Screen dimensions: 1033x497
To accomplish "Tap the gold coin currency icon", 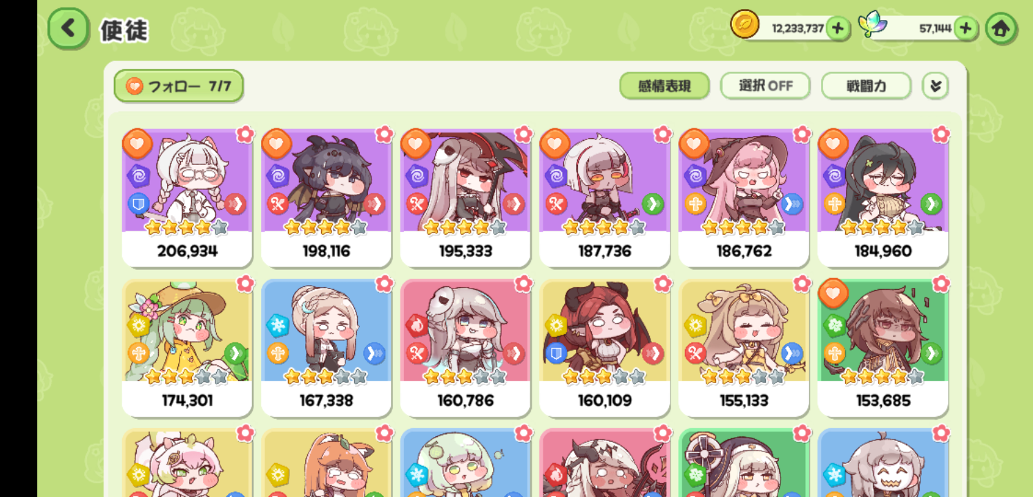I will click(x=745, y=25).
